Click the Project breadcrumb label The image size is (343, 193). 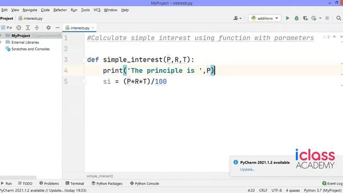click(6, 18)
